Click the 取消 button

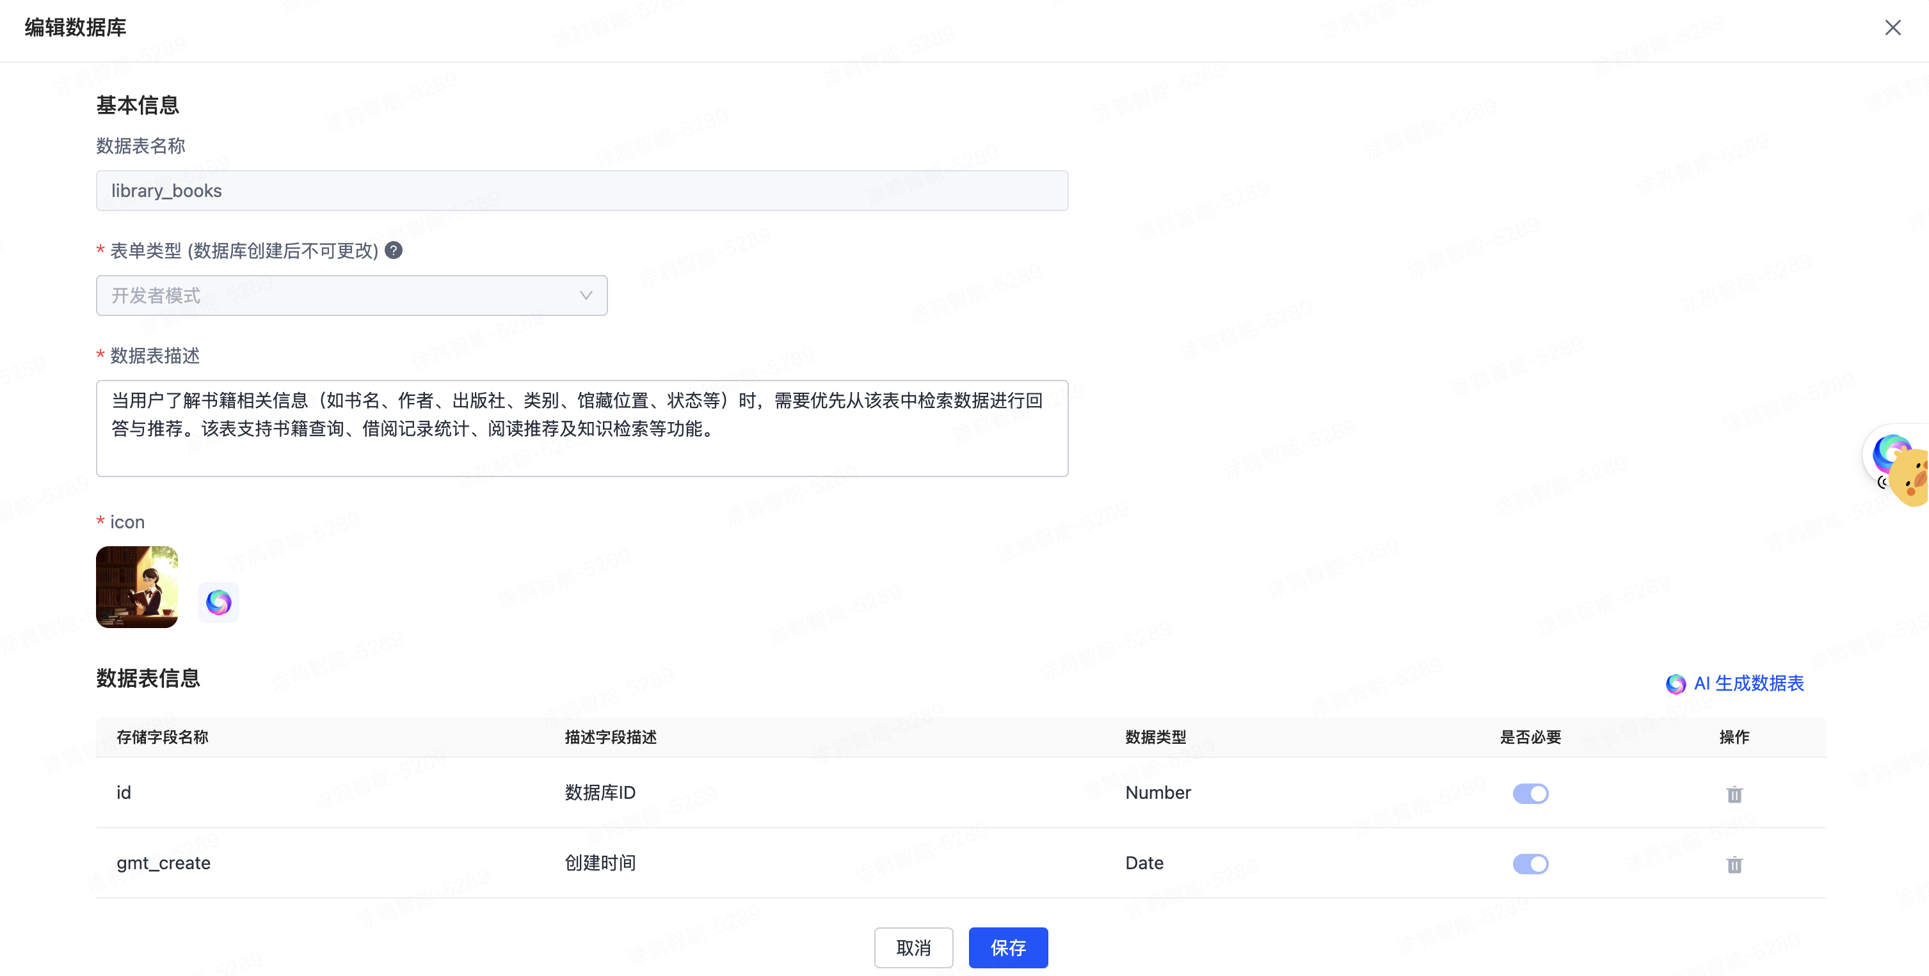coord(913,948)
